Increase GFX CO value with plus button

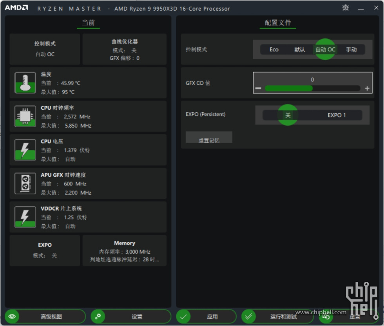point(367,88)
